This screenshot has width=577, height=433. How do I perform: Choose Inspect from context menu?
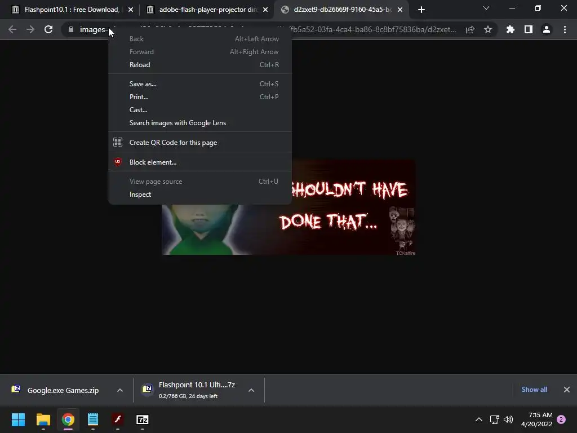pos(200,195)
